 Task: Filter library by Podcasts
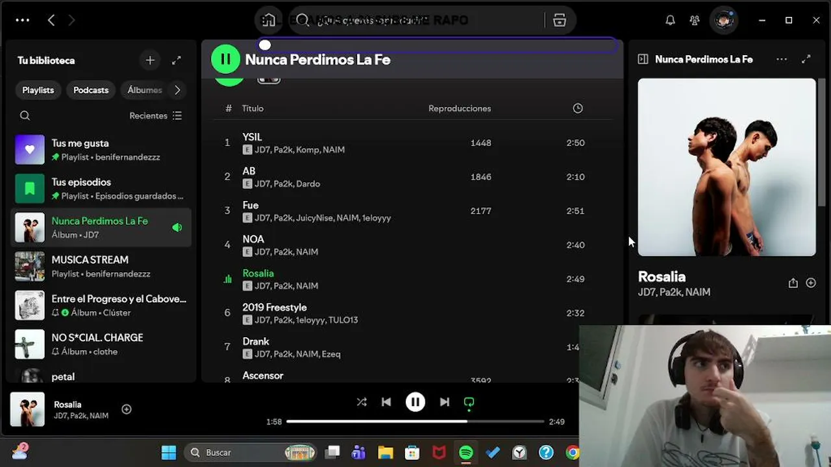tap(91, 90)
